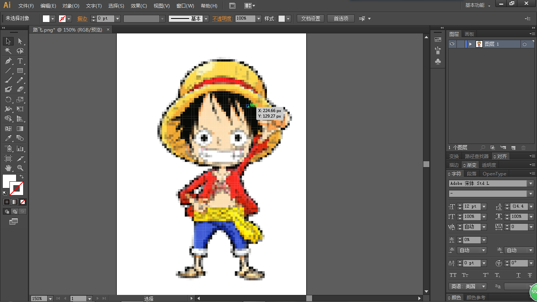Image resolution: width=537 pixels, height=302 pixels.
Task: Toggle Subscript in Character panel
Action: point(497,275)
